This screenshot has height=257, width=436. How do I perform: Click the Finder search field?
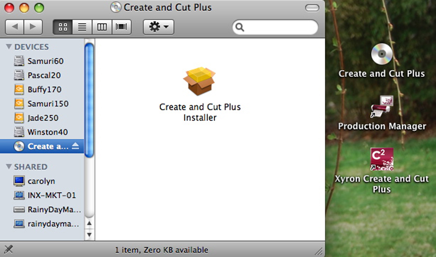point(275,27)
